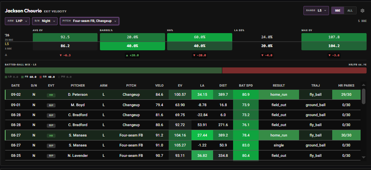Click the GB 40.0 legend swatch
The height and width of the screenshot is (170, 371).
40,77
